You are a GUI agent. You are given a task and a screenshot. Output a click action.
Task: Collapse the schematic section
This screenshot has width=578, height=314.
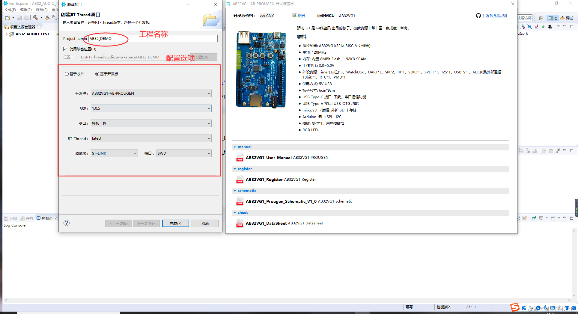(235, 191)
